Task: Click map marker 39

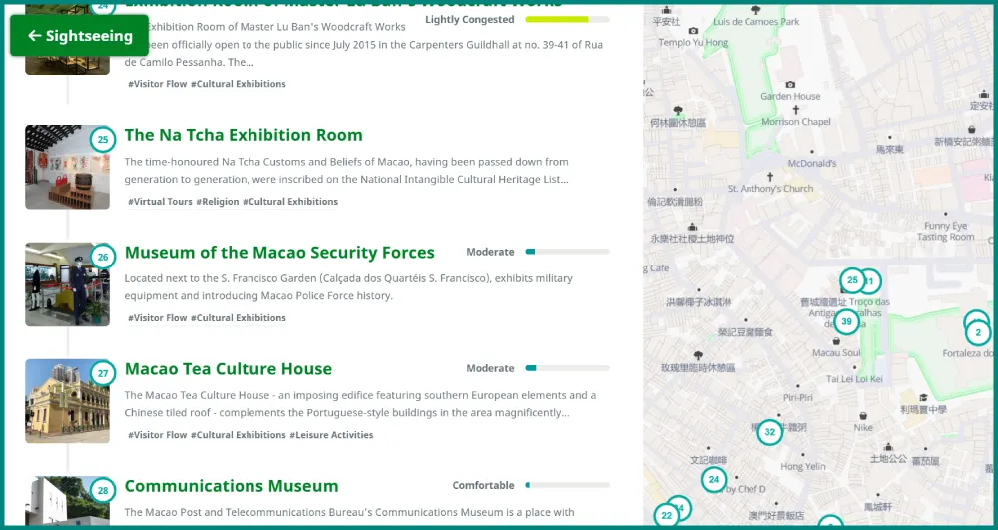Action: 846,322
